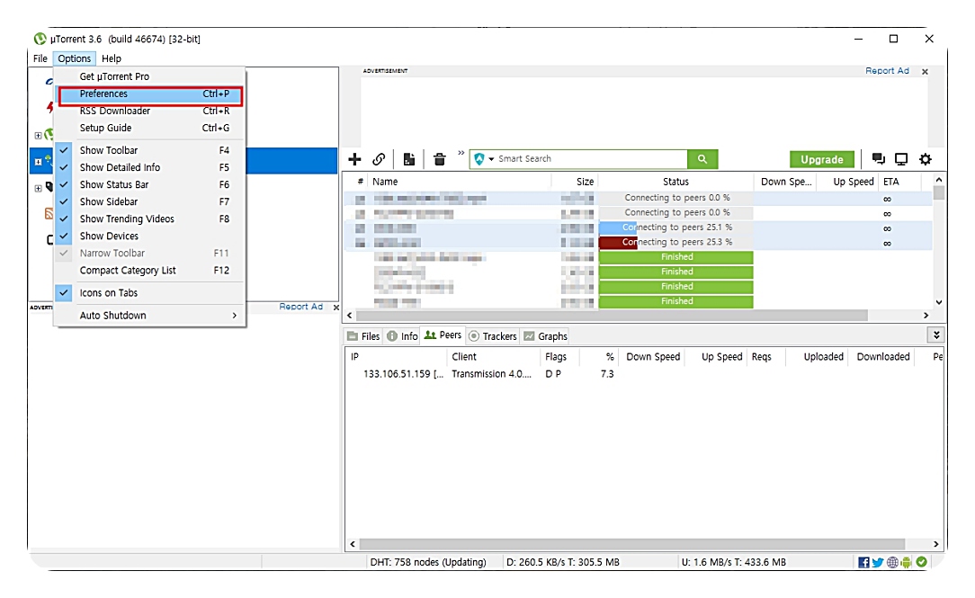Screen dimensions: 975x598
Task: Toggle Show Devices option
Action: pos(149,237)
